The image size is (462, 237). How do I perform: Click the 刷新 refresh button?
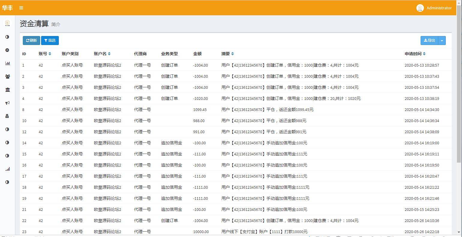31,40
